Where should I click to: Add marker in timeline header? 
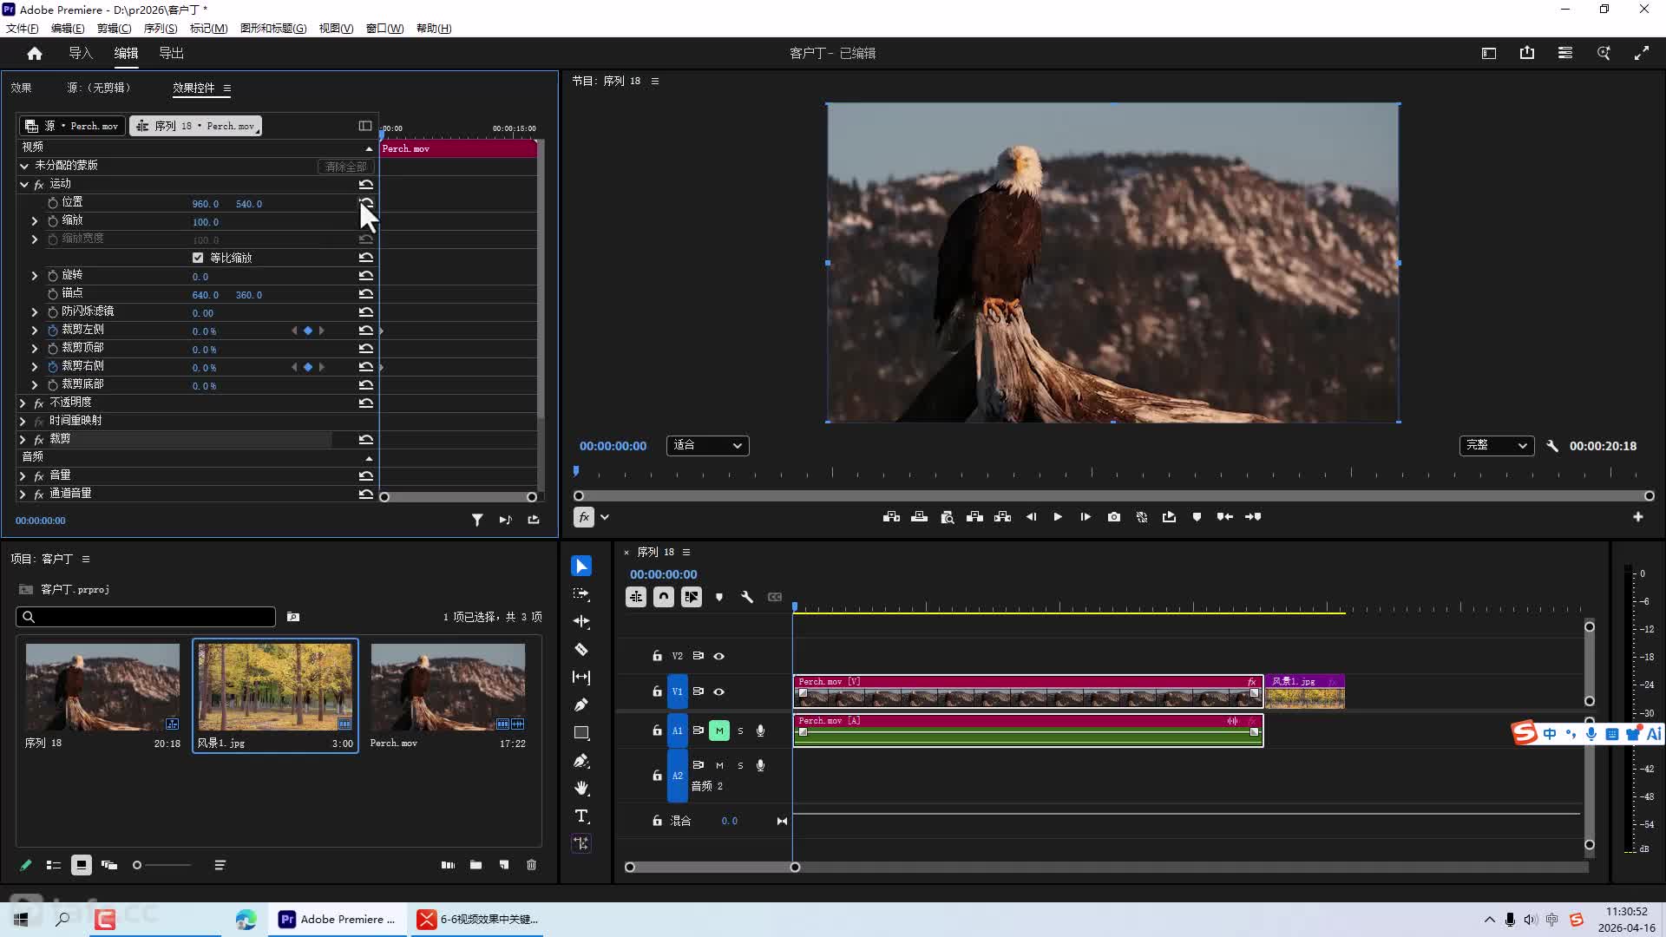pos(719,597)
